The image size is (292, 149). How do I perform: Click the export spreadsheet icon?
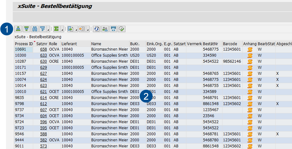click(71, 29)
